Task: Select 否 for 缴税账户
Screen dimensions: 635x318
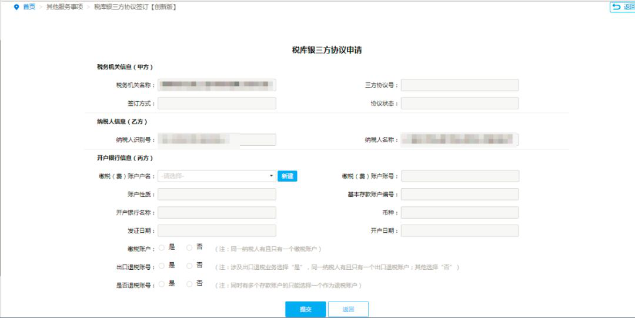Action: (189, 248)
